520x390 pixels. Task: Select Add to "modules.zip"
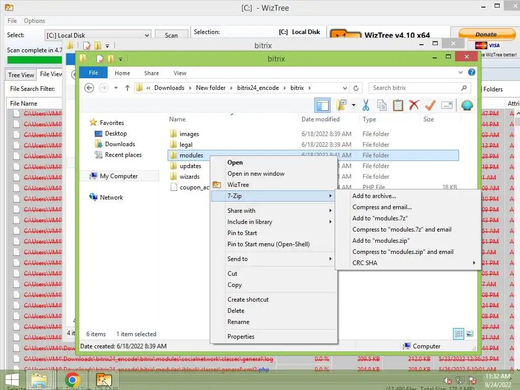[381, 240]
